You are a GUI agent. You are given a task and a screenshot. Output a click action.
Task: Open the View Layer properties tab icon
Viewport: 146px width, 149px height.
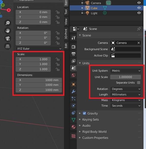[74, 61]
